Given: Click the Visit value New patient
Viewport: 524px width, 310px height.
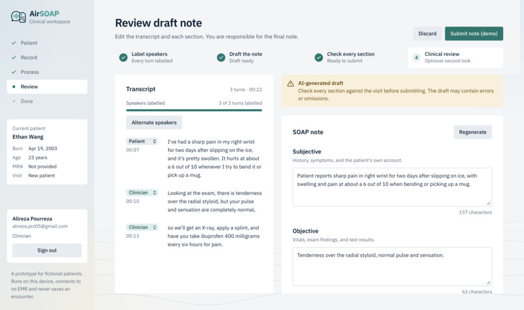Looking at the screenshot, I should coord(42,175).
